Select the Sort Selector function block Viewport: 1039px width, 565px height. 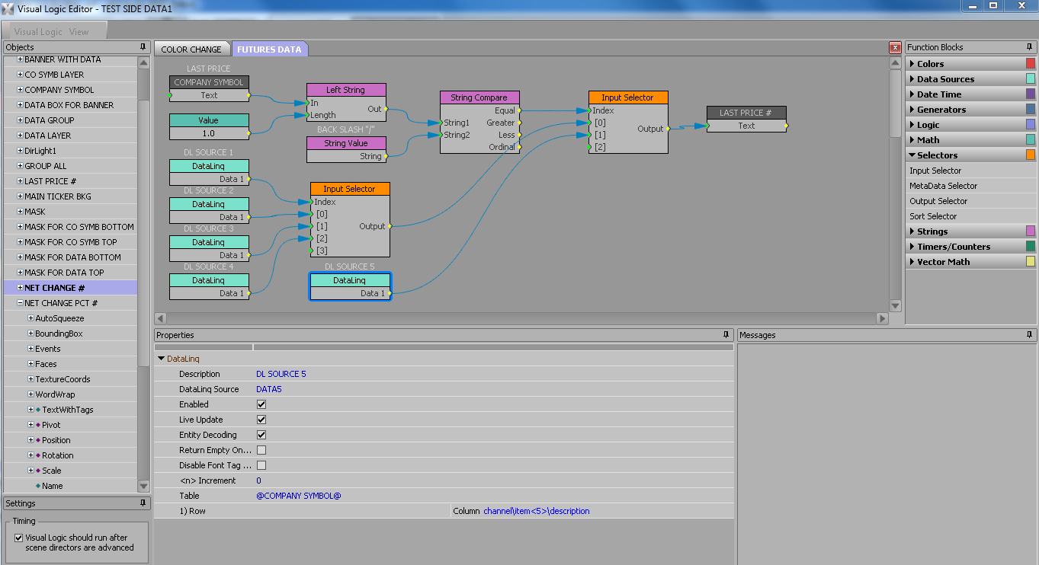point(932,216)
